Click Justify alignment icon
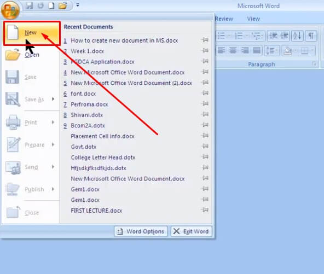This screenshot has width=324, height=274. pyautogui.click(x=257, y=50)
